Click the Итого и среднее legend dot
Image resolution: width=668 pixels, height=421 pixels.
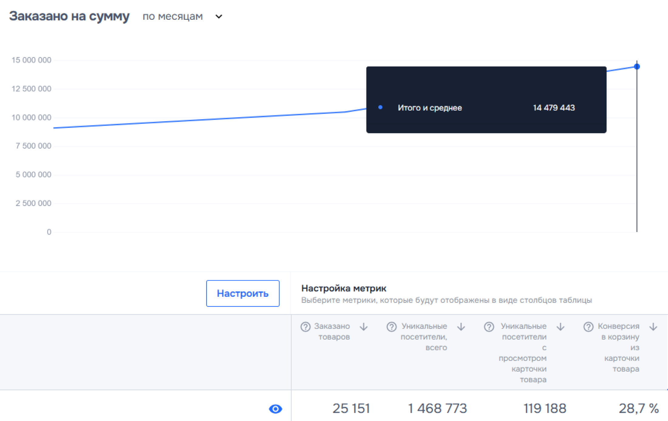[380, 107]
